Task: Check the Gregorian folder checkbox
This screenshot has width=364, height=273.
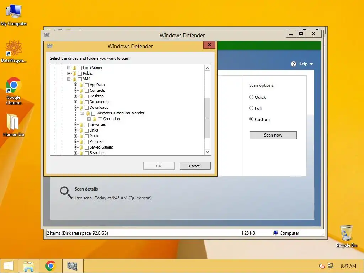Action: point(100,119)
